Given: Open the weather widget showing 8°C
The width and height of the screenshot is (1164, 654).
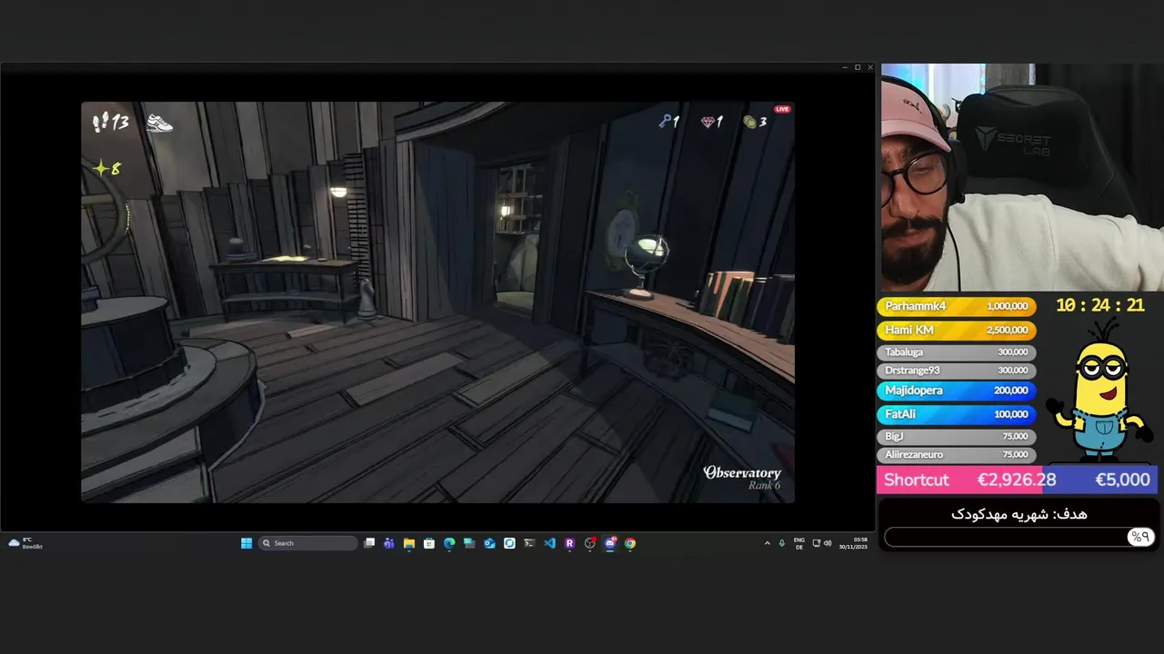Looking at the screenshot, I should tap(25, 543).
